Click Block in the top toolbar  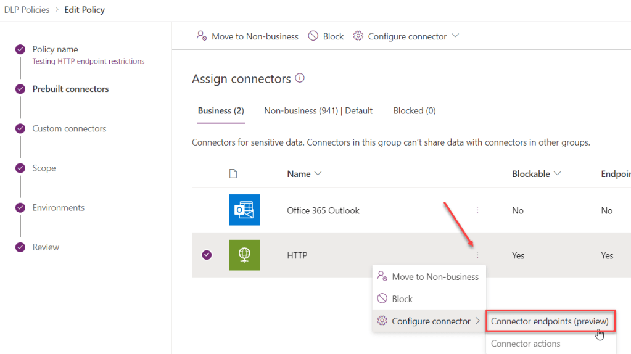click(326, 36)
